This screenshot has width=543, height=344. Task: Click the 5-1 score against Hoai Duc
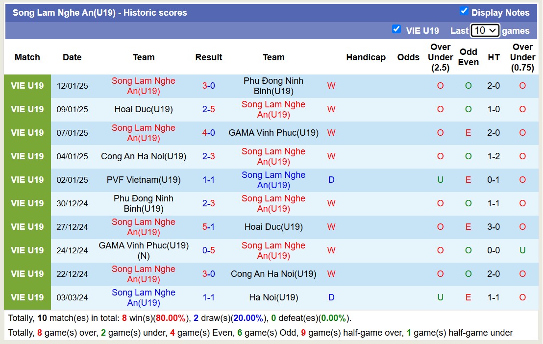click(x=209, y=227)
